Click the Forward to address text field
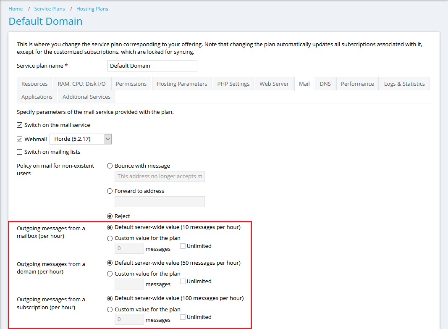Screen dimensions: 448x329 coord(160,202)
